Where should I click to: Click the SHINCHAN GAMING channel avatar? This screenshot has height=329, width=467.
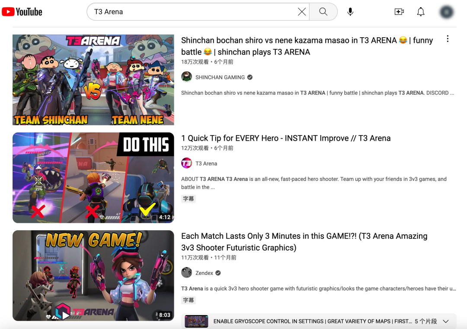[x=186, y=77]
